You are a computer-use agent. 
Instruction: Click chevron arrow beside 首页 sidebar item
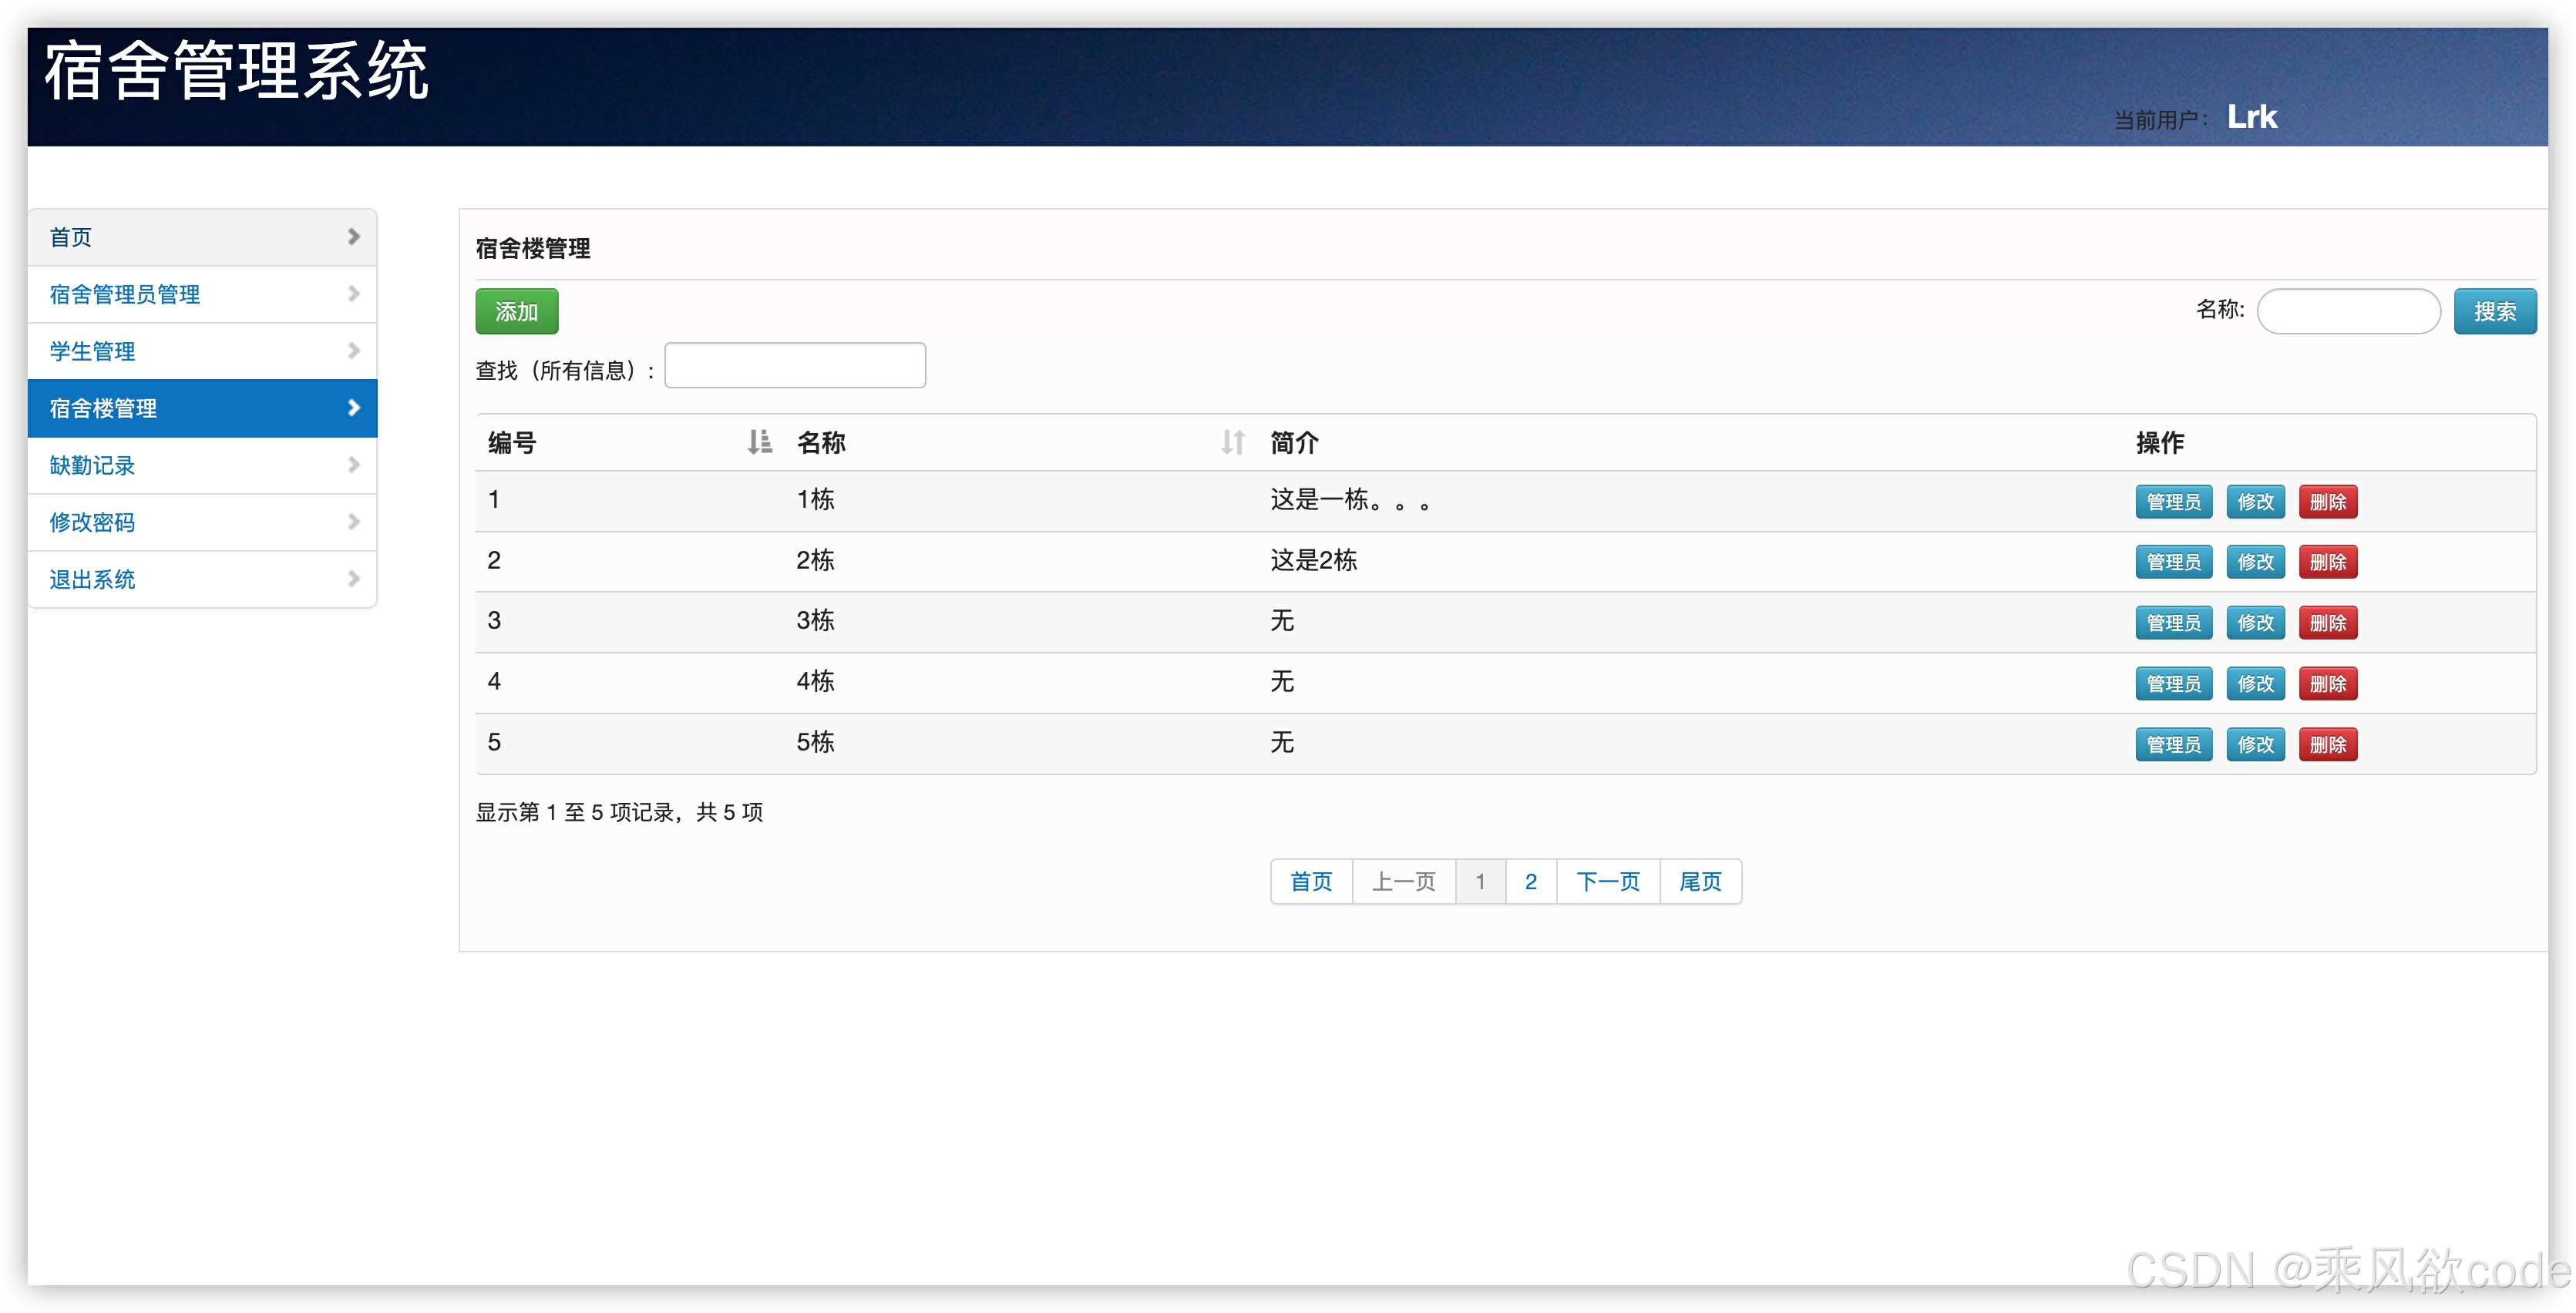tap(353, 237)
